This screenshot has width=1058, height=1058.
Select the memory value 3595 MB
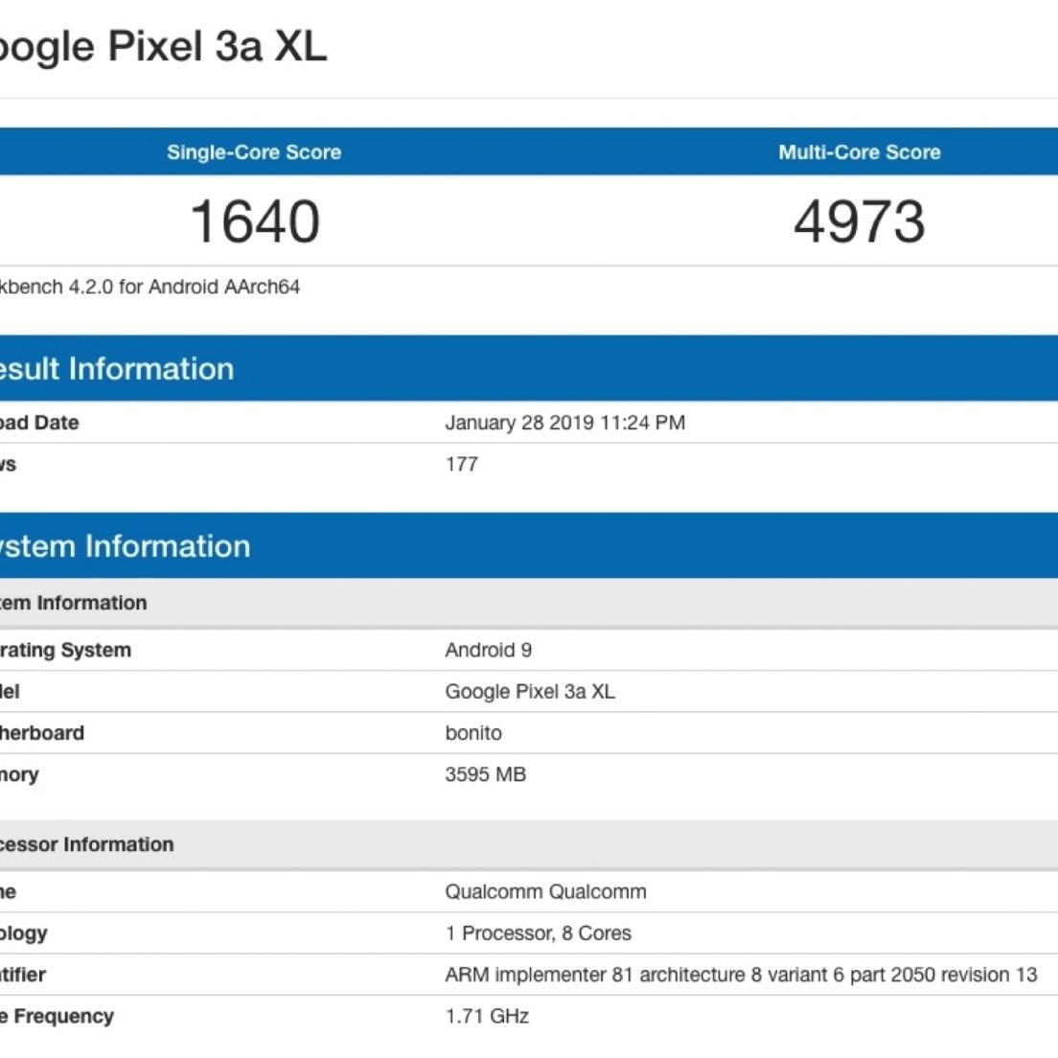pos(485,774)
